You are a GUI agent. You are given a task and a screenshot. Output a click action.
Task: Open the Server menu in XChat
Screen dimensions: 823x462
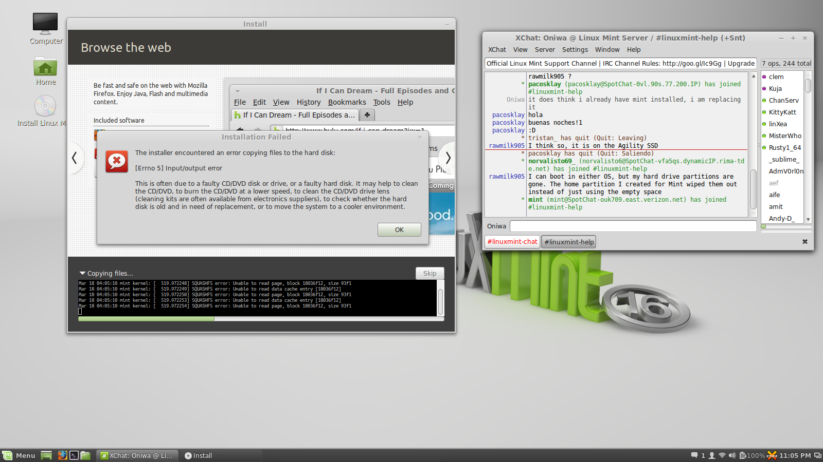[x=545, y=50]
